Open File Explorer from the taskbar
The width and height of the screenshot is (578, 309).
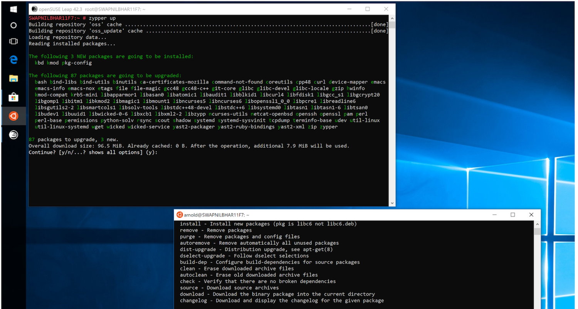[13, 78]
